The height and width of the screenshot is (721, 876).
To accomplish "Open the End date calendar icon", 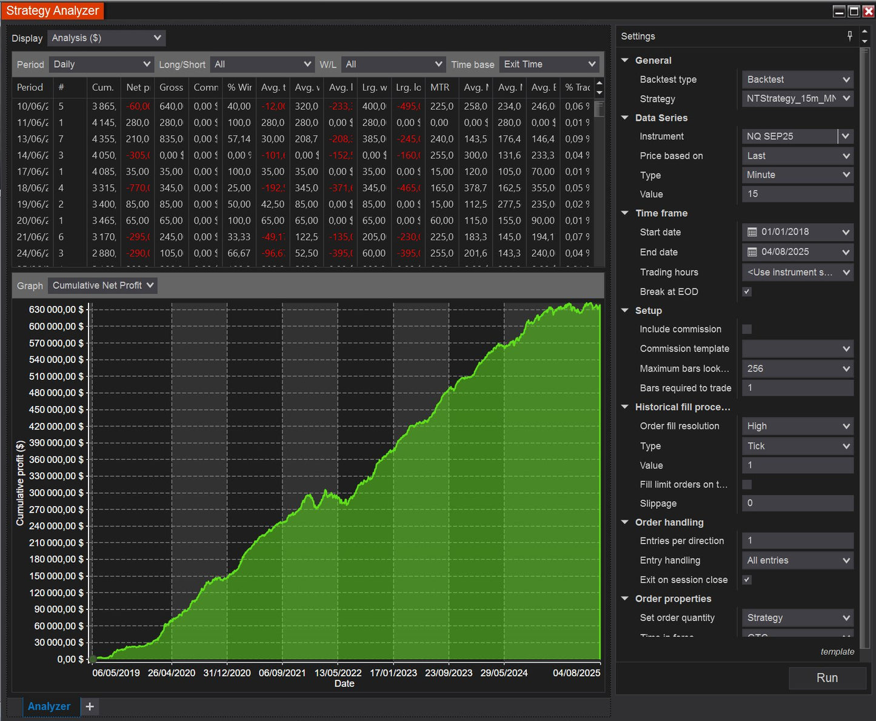I will pyautogui.click(x=752, y=252).
